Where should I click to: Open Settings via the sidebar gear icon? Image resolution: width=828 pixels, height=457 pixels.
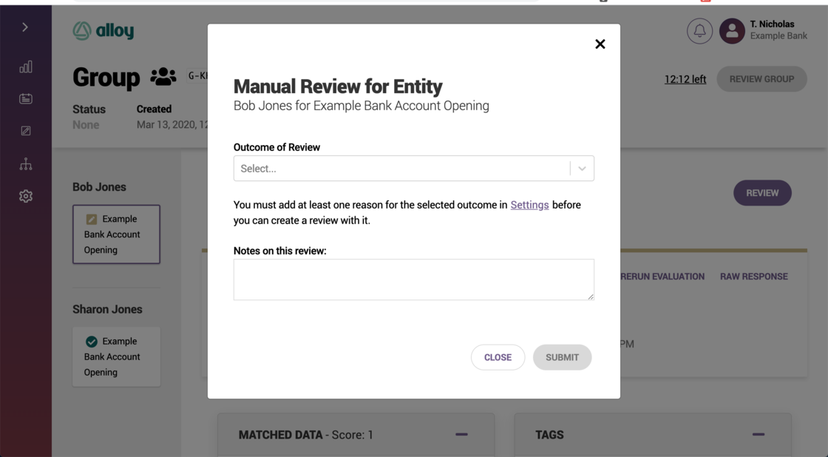(x=25, y=196)
